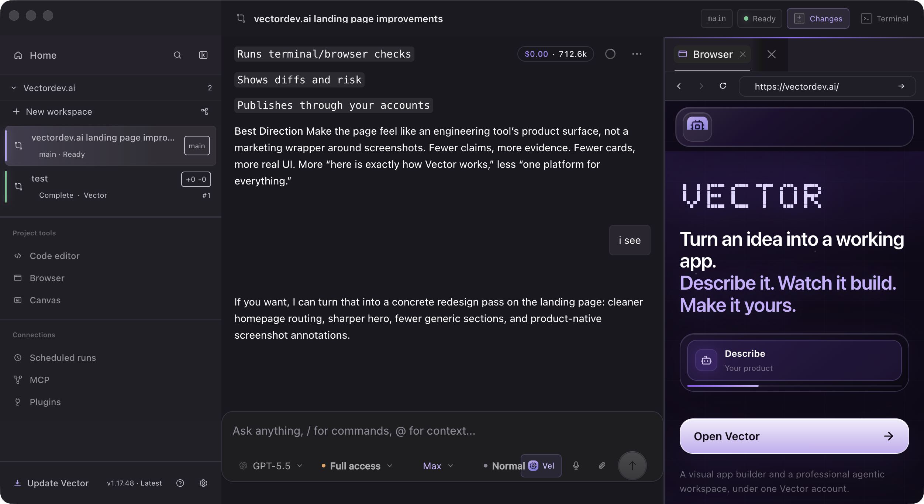Reload the browser page

point(723,86)
